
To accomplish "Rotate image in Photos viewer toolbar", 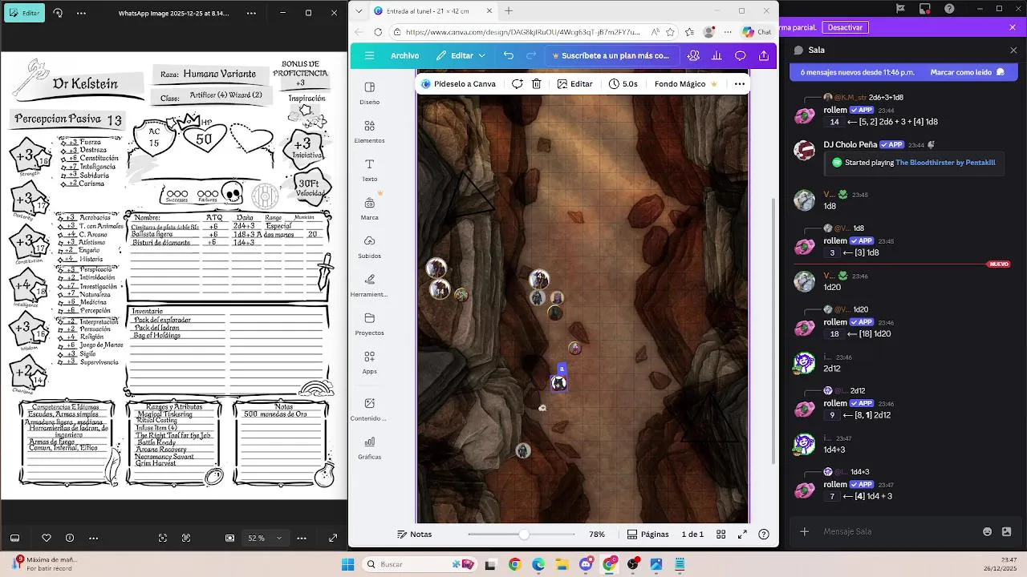I will 58,13.
